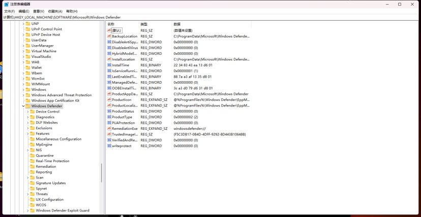The width and height of the screenshot is (421, 217).
Task: Click the Registry Editor title bar icon
Action: coord(7,4)
